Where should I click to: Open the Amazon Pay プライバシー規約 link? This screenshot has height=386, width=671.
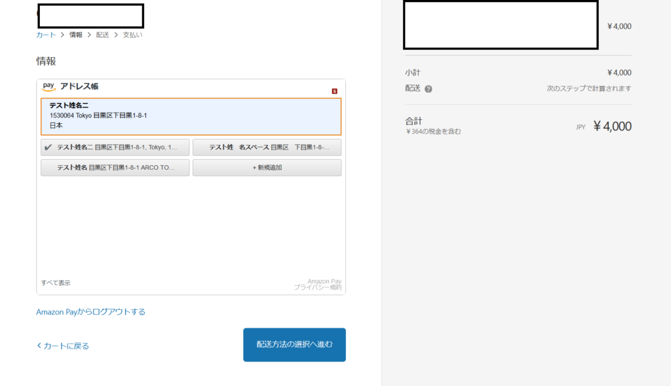tap(317, 287)
